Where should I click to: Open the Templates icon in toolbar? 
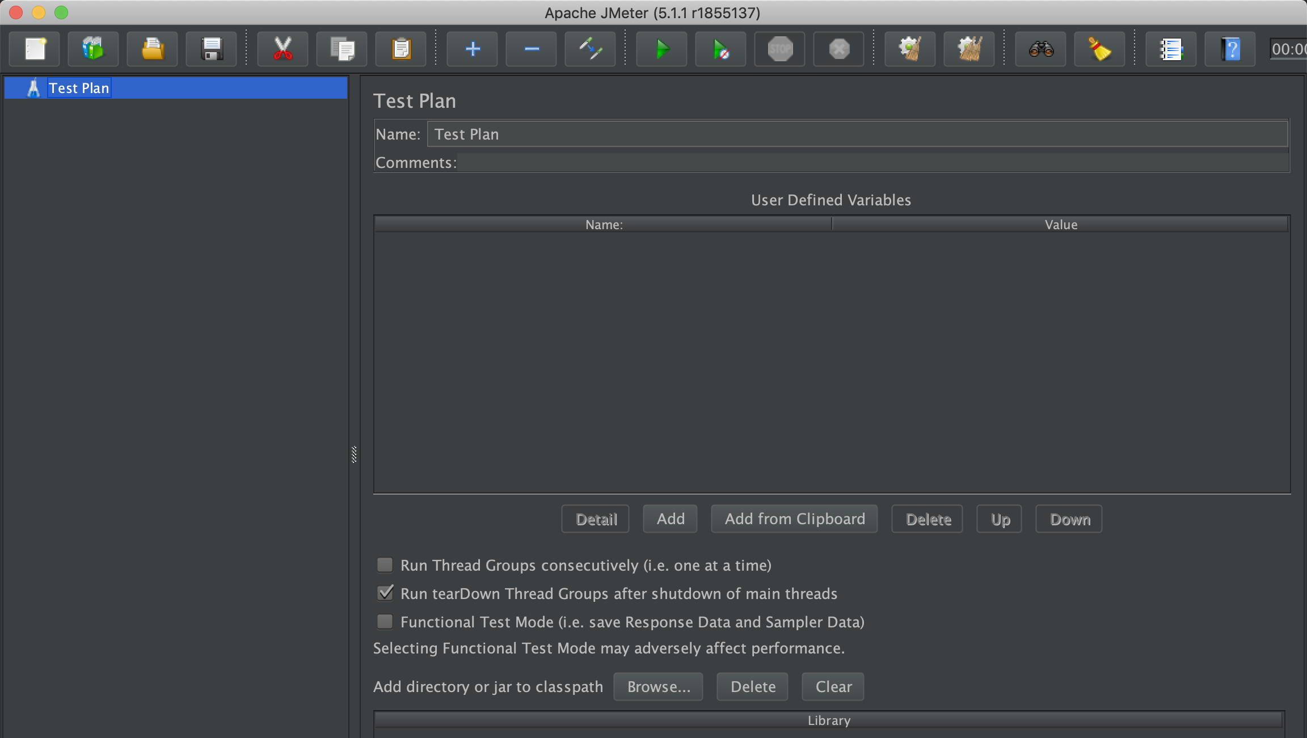tap(94, 49)
